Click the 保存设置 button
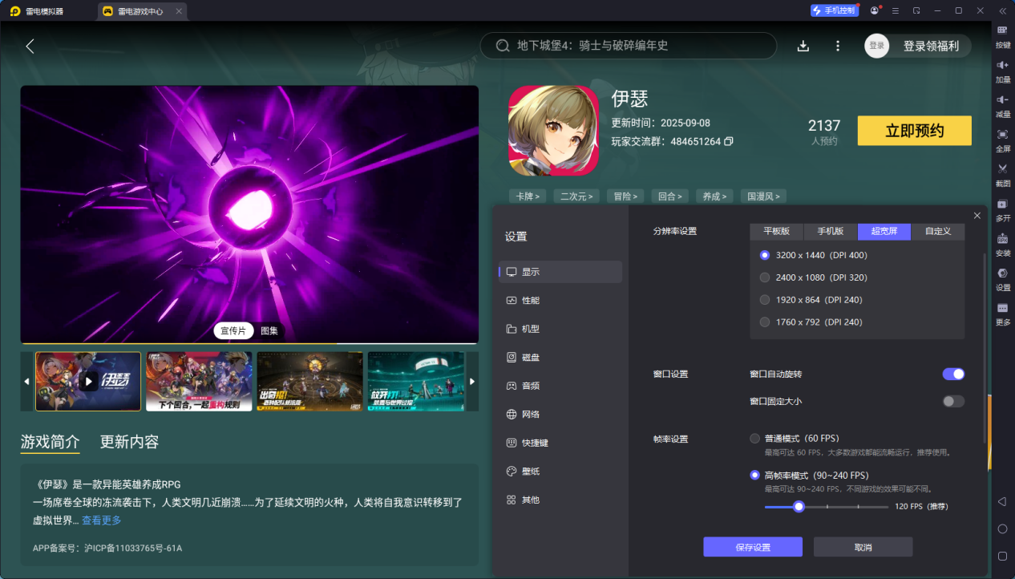The width and height of the screenshot is (1015, 579). click(x=753, y=547)
